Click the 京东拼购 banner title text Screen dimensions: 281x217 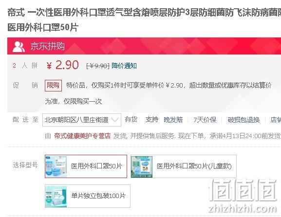47,46
